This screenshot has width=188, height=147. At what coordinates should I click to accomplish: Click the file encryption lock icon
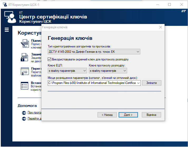tap(24, 57)
